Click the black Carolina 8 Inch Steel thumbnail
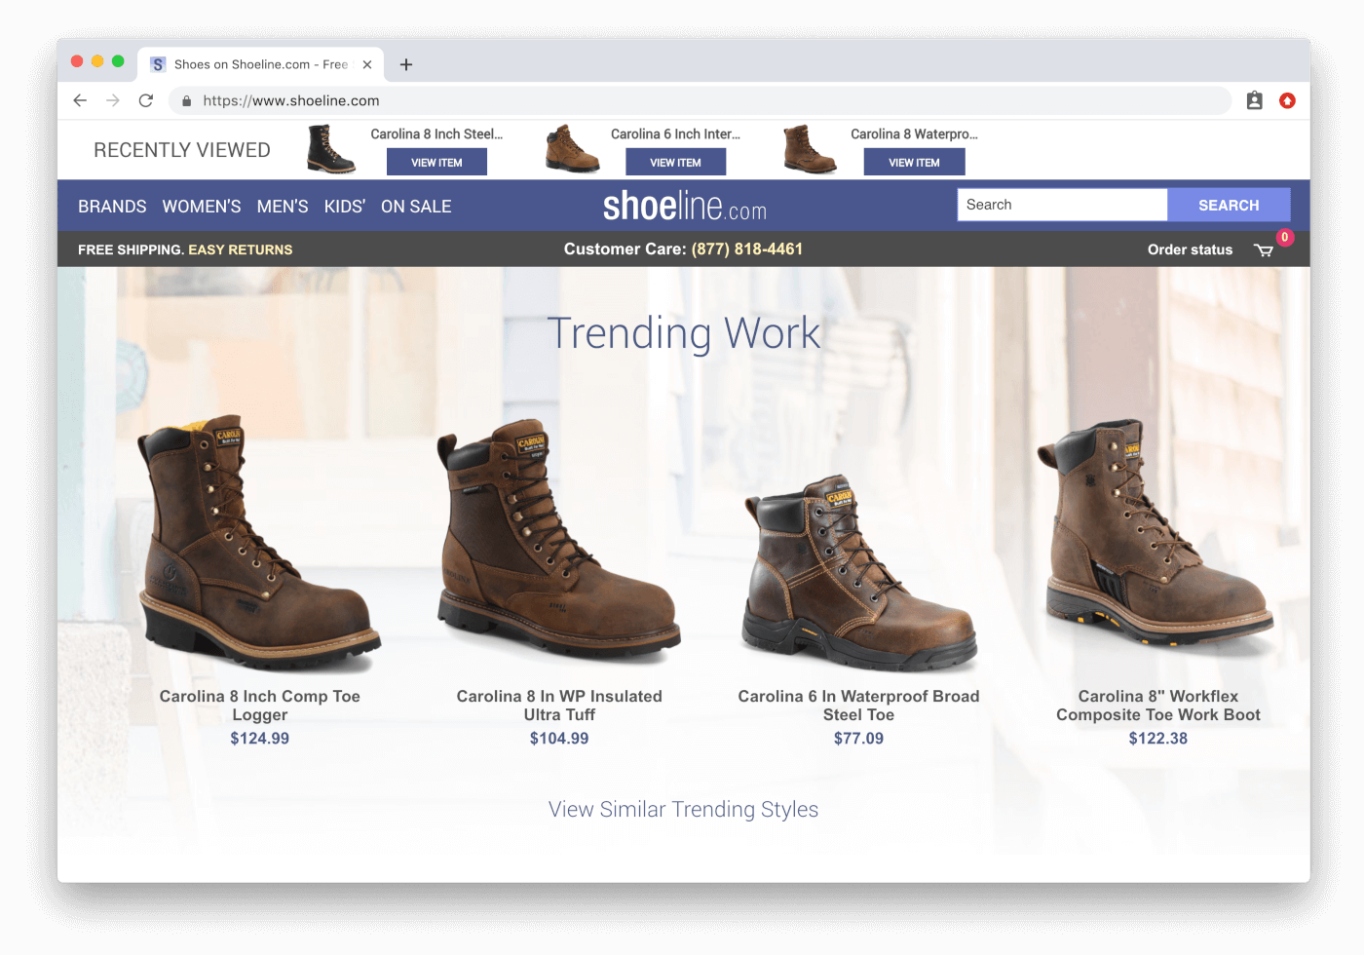Viewport: 1364px width, 955px height. tap(331, 149)
